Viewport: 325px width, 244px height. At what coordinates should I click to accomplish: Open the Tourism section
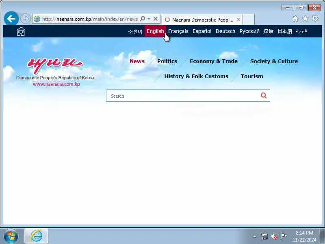point(252,76)
